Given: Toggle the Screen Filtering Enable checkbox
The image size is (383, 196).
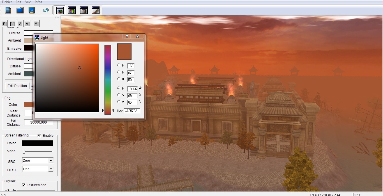Looking at the screenshot, I should (39, 135).
